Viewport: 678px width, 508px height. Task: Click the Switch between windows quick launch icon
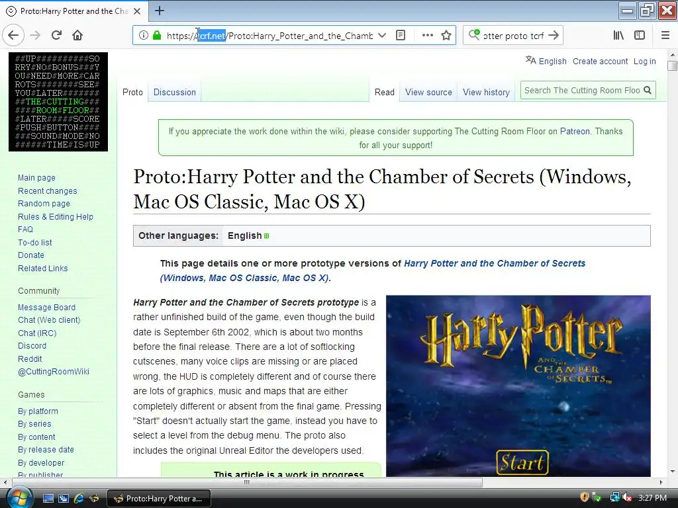coord(63,499)
